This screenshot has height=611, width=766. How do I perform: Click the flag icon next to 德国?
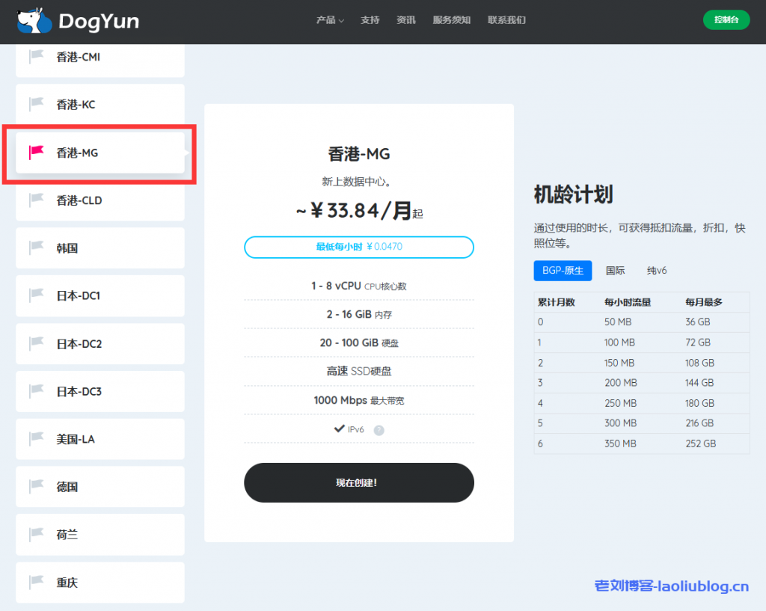pos(36,487)
